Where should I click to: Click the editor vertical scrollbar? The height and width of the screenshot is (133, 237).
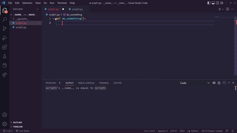pos(236,46)
